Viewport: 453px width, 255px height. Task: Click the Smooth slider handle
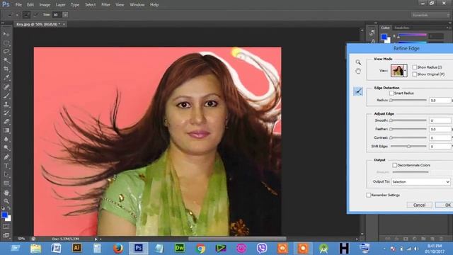[391, 120]
